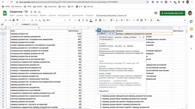Toggle italic formatting
The width and height of the screenshot is (195, 109).
[x=83, y=20]
